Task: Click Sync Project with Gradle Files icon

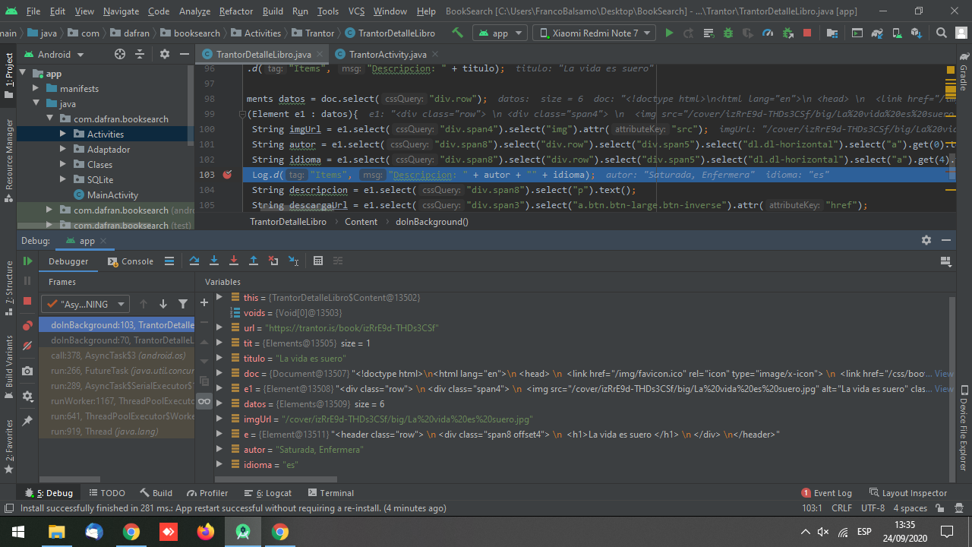Action: tap(876, 33)
